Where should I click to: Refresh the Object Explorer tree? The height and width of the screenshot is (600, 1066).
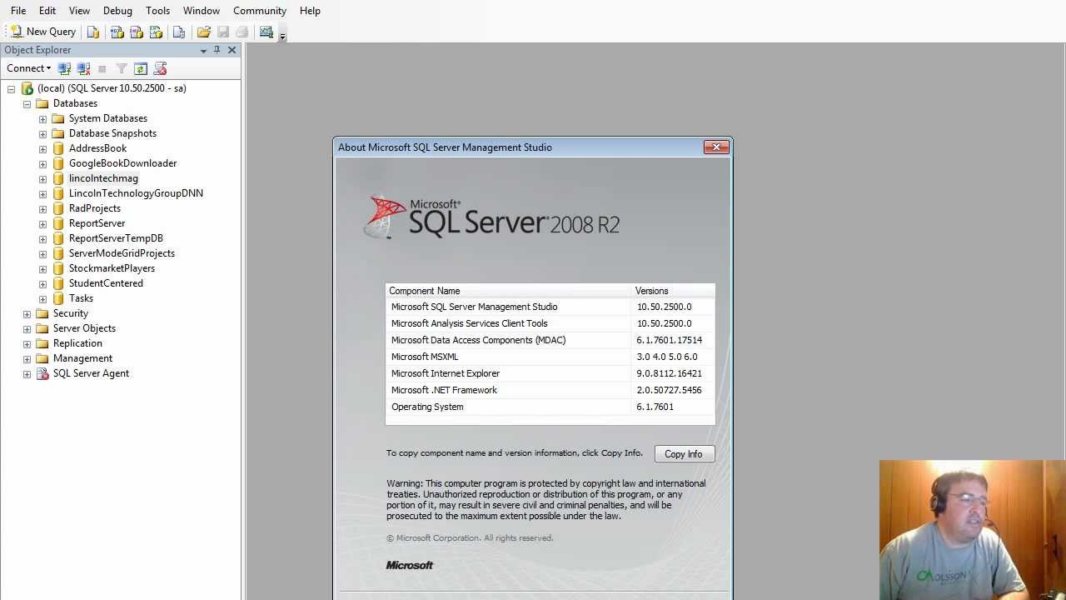(141, 68)
